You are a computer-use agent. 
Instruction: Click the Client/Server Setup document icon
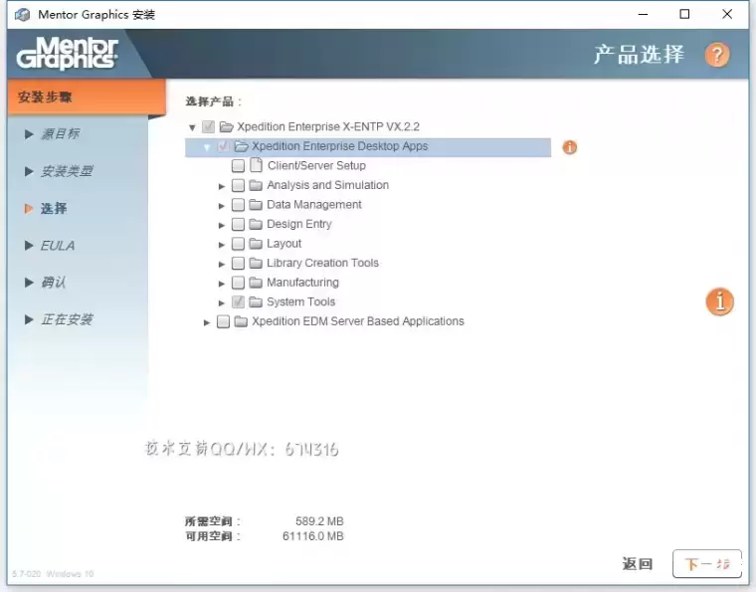pos(256,165)
